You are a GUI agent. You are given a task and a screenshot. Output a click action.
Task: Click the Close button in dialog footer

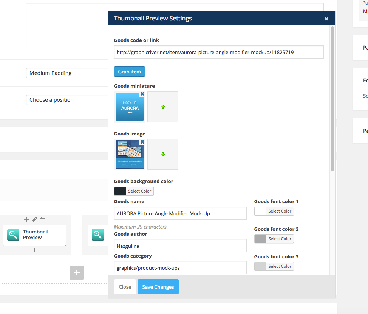coord(125,287)
